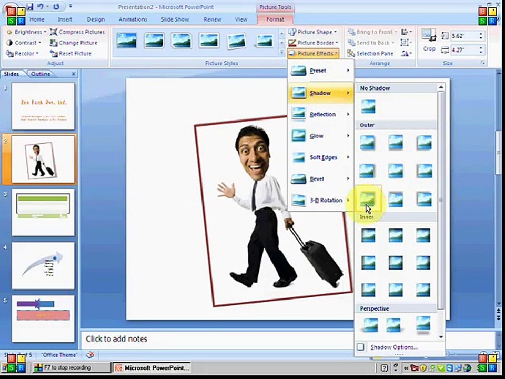Switch to the Insert ribbon tab

(65, 19)
